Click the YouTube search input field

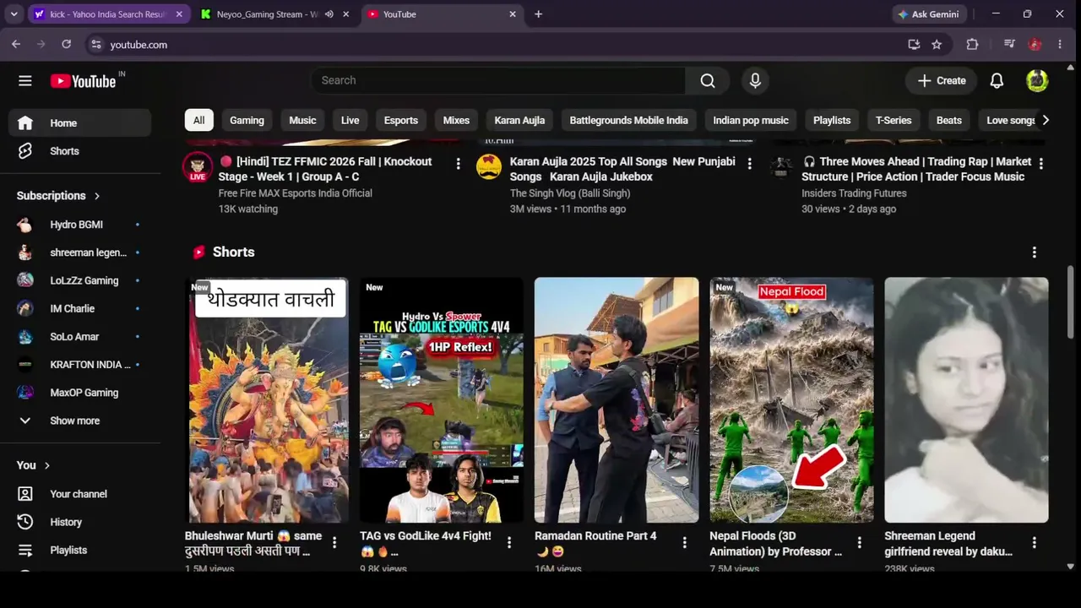coord(498,80)
